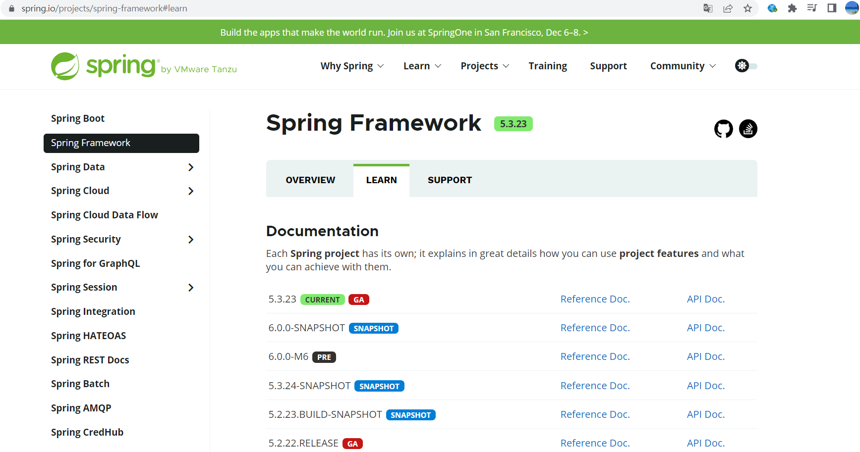The width and height of the screenshot is (860, 452).
Task: Open Spring Integration in the sidebar
Action: [93, 312]
